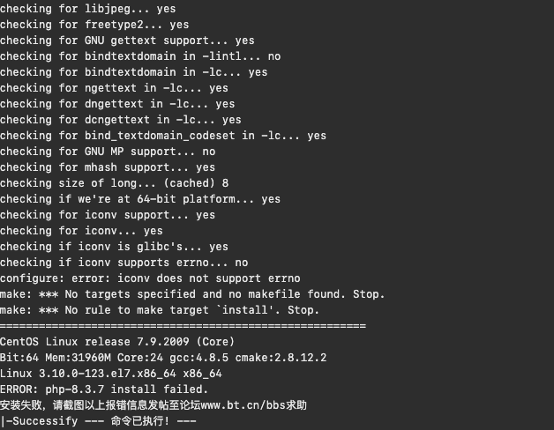This screenshot has height=430, width=554.
Task: Click the 'iconv supports errno... no' line
Action: coord(124,263)
